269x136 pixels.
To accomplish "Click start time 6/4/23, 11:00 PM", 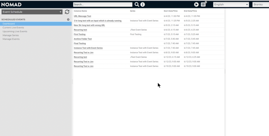I will coord(172,16).
